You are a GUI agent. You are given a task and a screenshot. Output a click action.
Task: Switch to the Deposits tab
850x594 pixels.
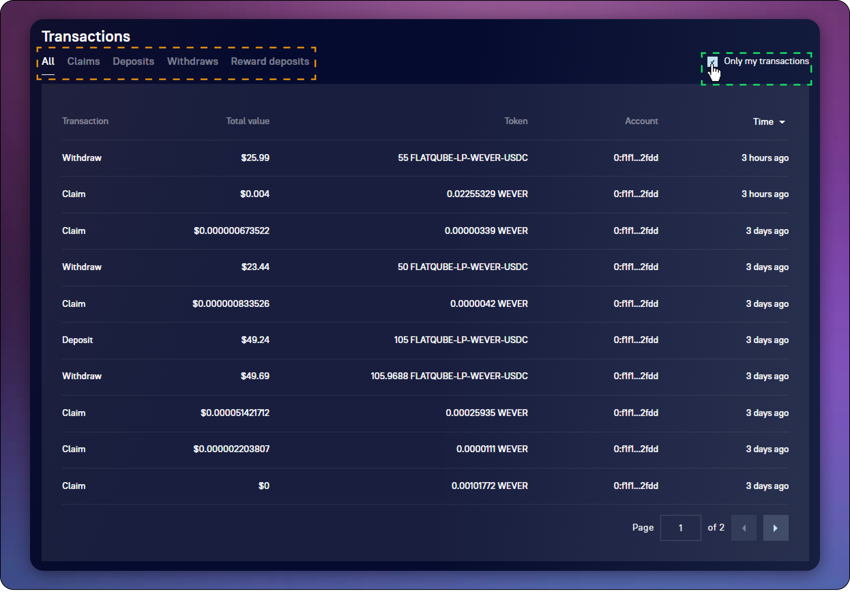(133, 61)
